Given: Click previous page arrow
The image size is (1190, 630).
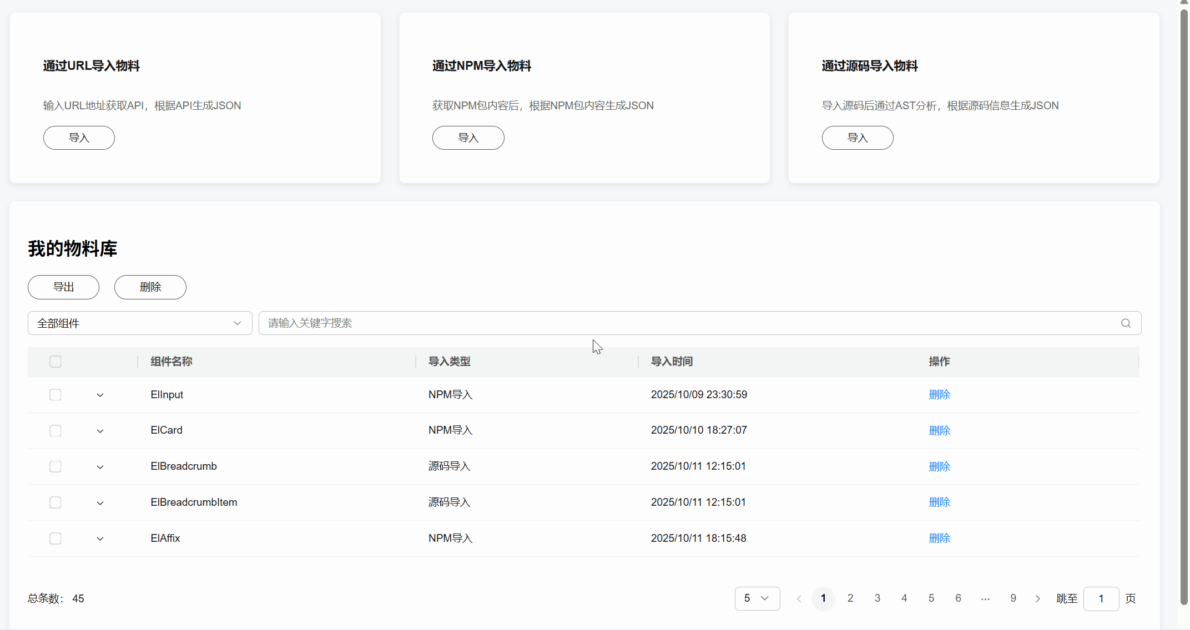Looking at the screenshot, I should [x=799, y=598].
